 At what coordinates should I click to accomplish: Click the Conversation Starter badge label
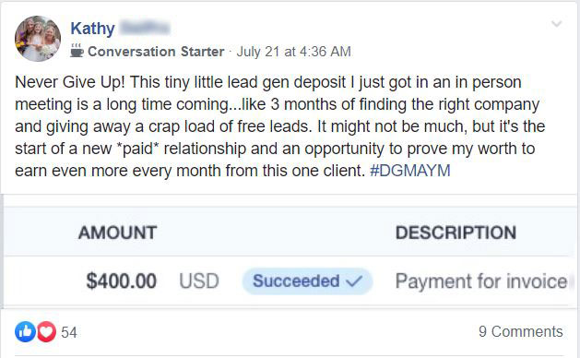click(x=156, y=52)
